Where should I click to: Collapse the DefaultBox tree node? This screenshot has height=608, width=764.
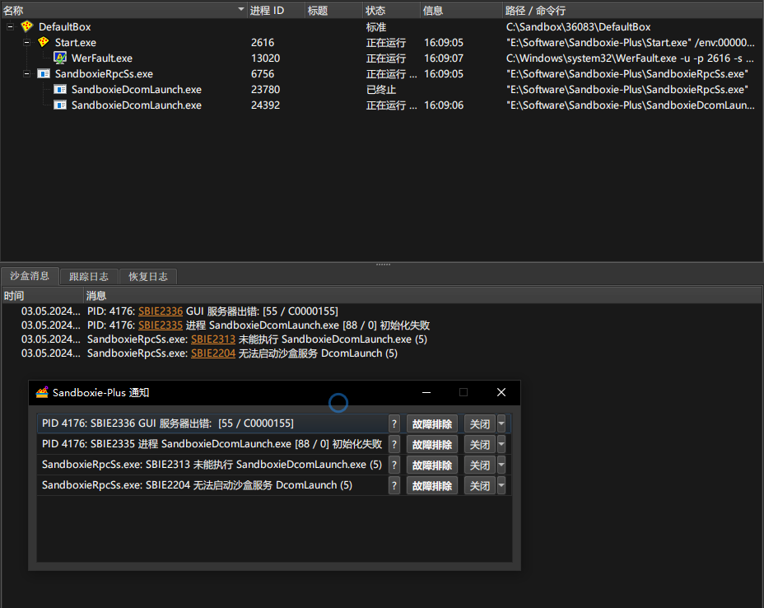(11, 27)
